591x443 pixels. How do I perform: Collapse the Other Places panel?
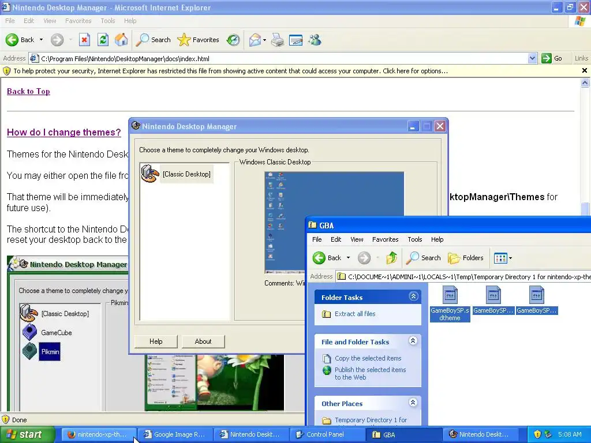413,402
